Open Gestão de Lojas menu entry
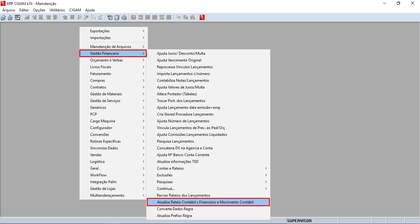This screenshot has height=224, width=420. point(114,189)
